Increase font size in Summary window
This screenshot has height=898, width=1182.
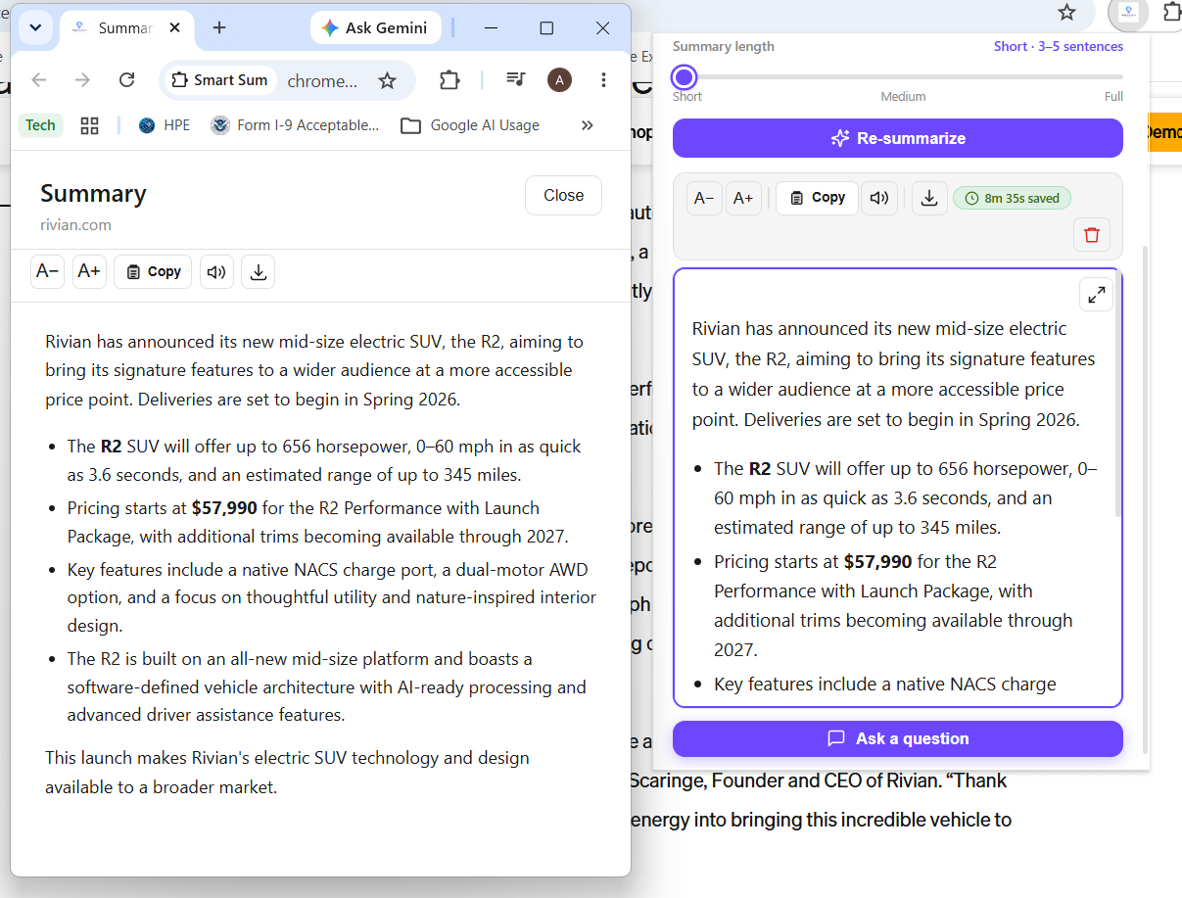coord(89,271)
